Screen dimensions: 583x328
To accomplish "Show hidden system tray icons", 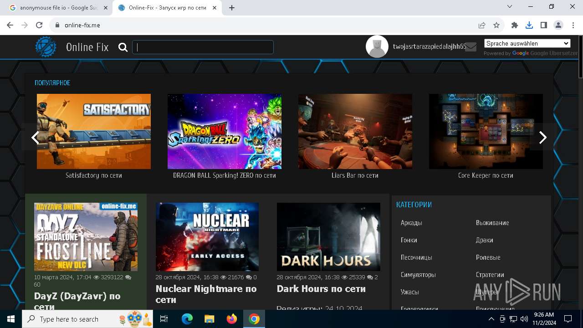I will coord(491,319).
